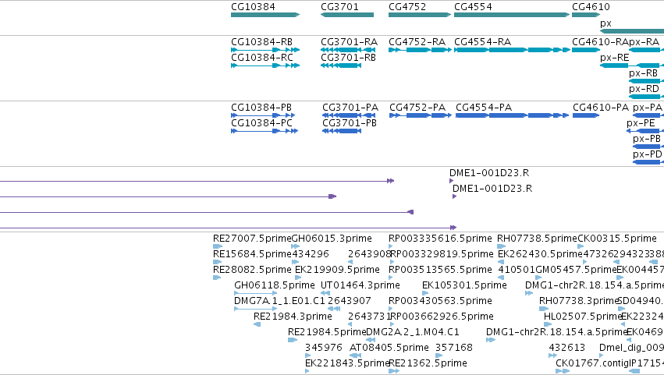664x375 pixels.
Task: Click the px-RB transcript label
Action: tap(643, 73)
